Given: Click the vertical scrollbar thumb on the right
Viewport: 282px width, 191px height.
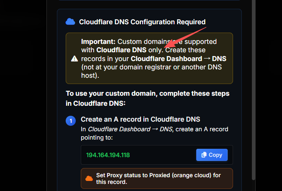Looking at the screenshot, I should pyautogui.click(x=254, y=90).
